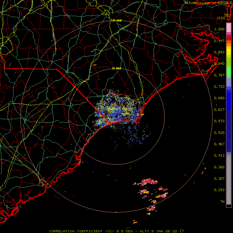Select the 0.627 scale value
Viewport: 233px width, 233px height.
tap(219, 110)
